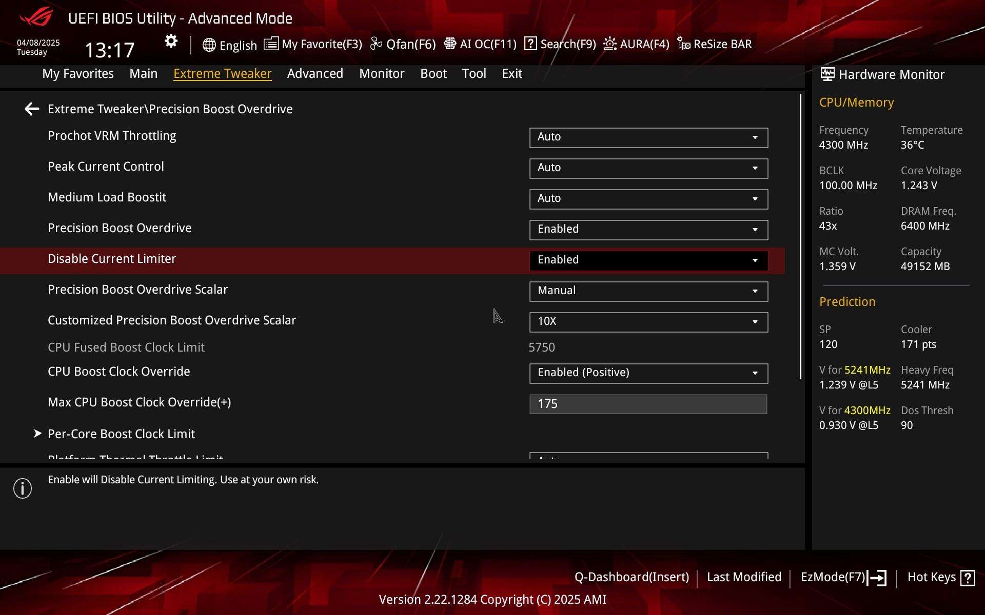Open Customized Precision Boost Overdrive Scalar 10X dropdown
This screenshot has width=985, height=615.
click(x=648, y=322)
